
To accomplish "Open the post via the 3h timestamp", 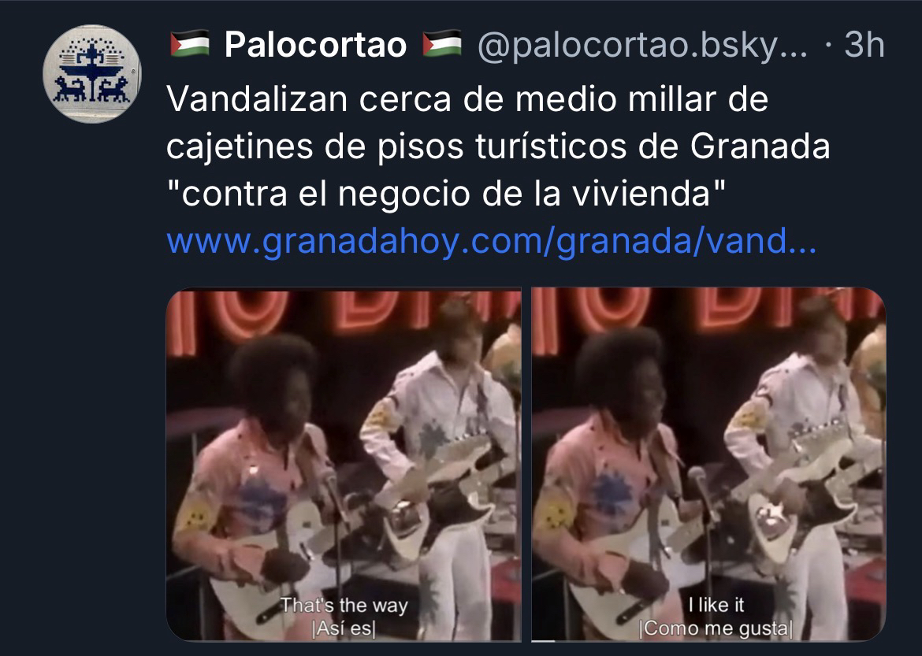I will coord(864,45).
